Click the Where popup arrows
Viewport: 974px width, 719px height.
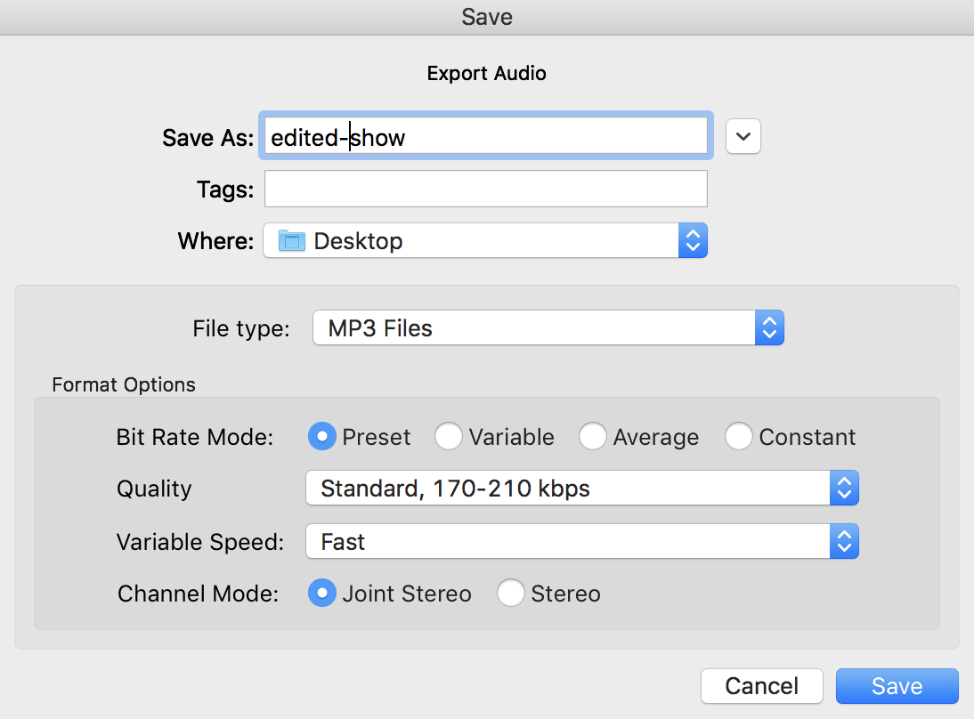693,240
